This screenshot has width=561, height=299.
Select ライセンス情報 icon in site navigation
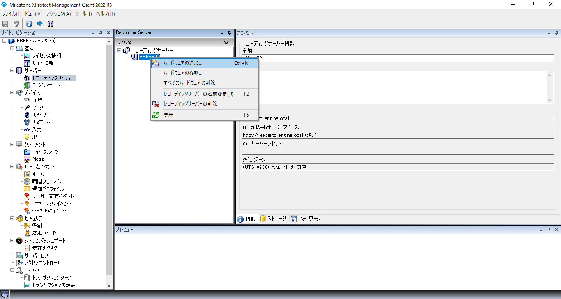pyautogui.click(x=27, y=56)
